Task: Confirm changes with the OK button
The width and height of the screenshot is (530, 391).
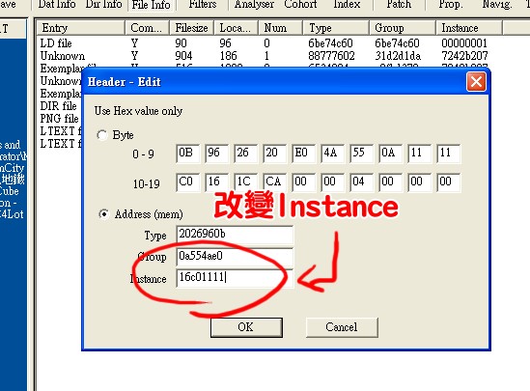Action: (246, 327)
